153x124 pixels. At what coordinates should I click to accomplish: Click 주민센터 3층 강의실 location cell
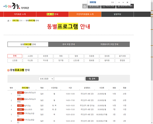click(87, 105)
